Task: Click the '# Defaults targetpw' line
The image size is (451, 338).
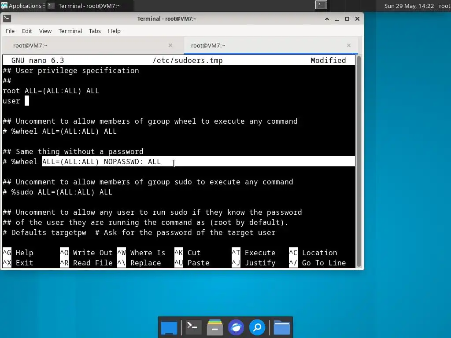Action: (x=139, y=232)
